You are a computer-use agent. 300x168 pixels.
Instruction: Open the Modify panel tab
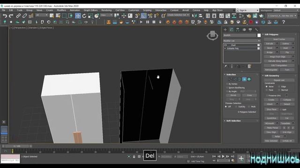click(232, 29)
